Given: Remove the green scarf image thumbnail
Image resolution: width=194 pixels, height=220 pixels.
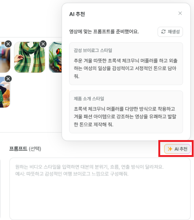Looking at the screenshot, I should [43, 44].
